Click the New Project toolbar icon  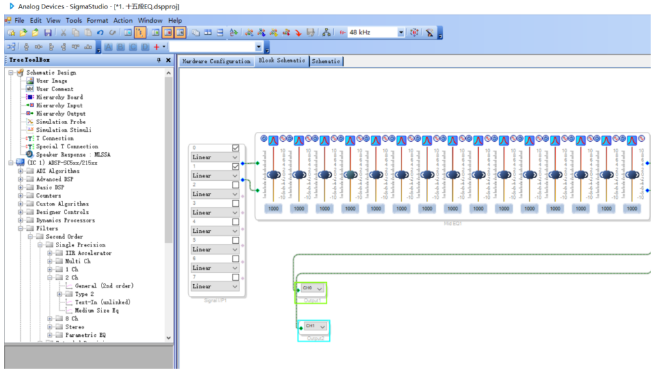(11, 33)
